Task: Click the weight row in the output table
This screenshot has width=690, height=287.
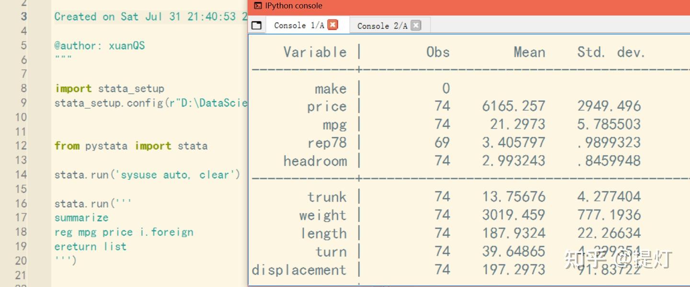Action: click(323, 215)
